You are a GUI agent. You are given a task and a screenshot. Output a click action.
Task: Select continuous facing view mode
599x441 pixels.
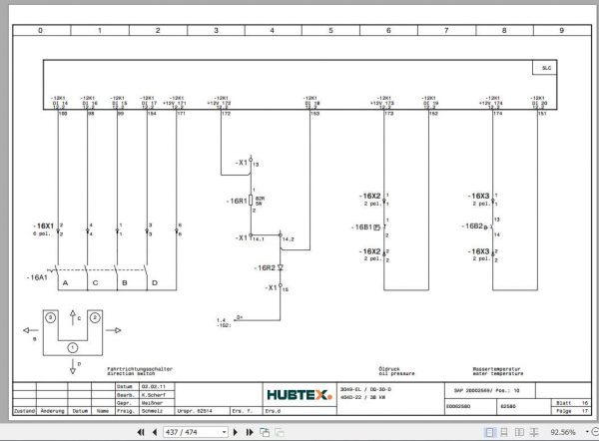click(x=534, y=432)
